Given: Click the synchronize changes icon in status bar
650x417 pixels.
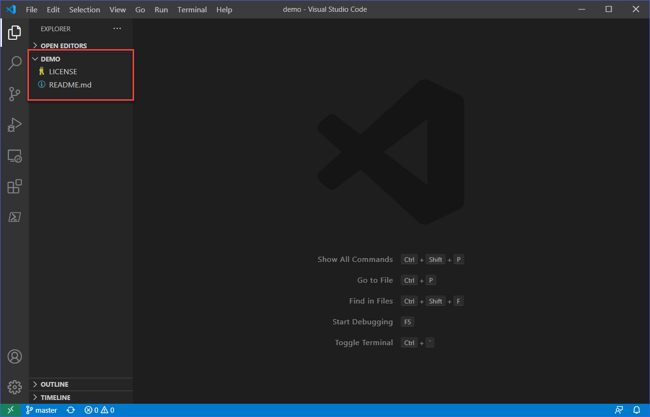Looking at the screenshot, I should click(x=71, y=410).
